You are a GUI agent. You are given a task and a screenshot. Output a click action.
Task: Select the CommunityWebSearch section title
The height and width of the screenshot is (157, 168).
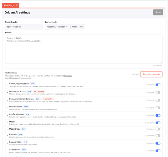coord(19,84)
